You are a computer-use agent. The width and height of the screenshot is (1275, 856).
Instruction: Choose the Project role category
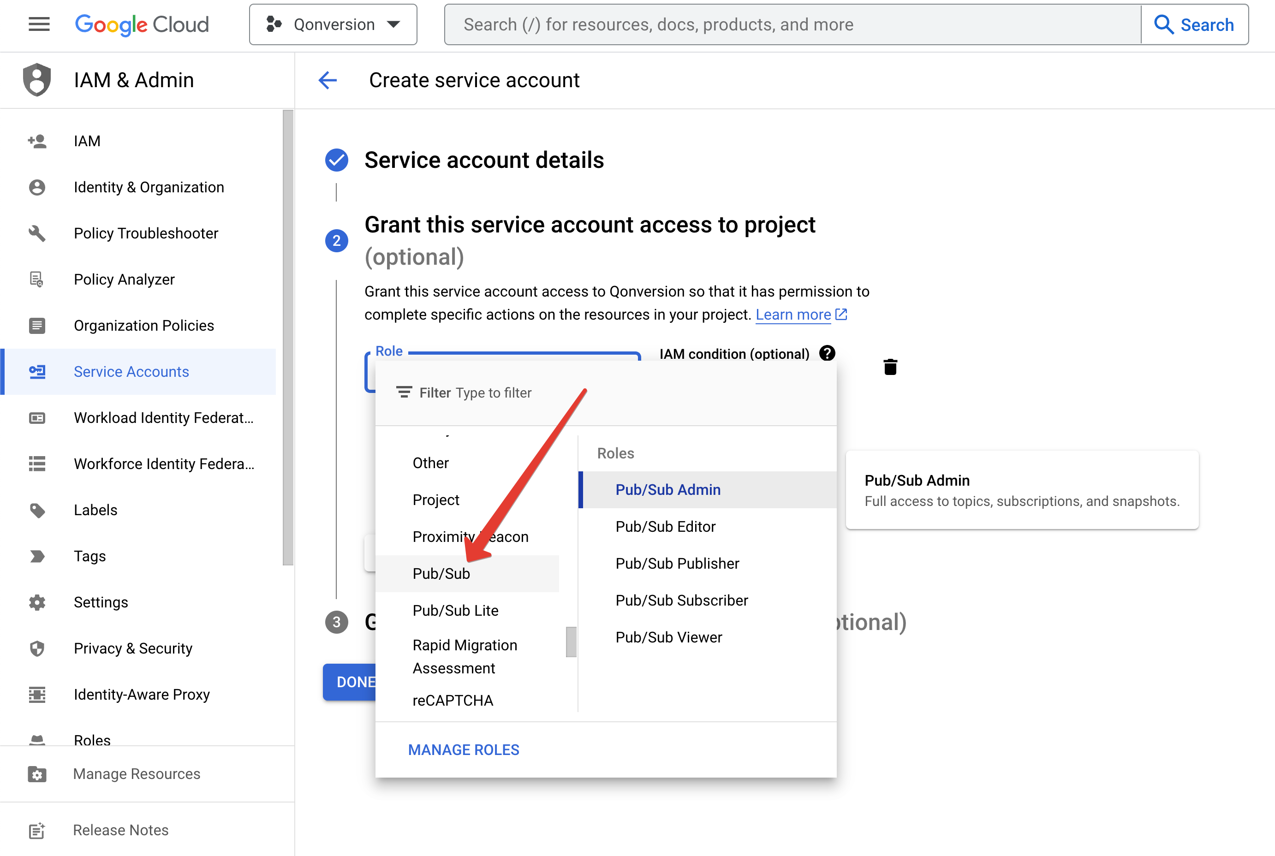click(435, 499)
